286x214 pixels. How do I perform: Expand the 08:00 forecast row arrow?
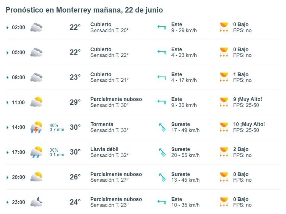tap(7, 78)
